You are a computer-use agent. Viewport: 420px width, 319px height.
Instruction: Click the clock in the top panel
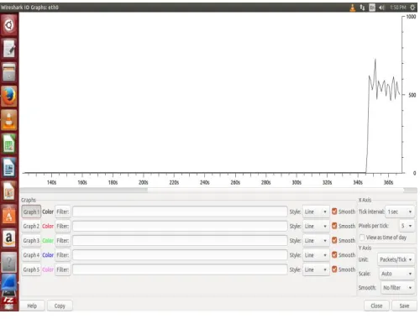coord(398,8)
